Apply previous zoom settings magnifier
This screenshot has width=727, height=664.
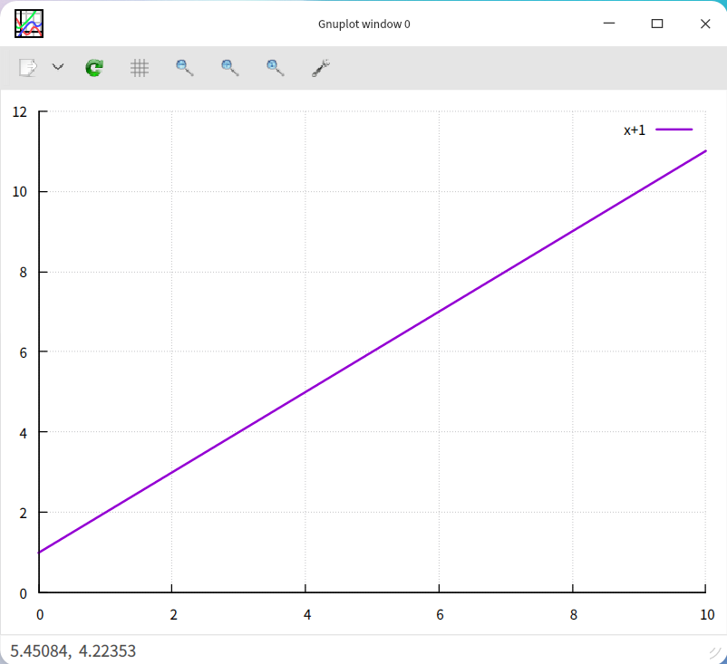coord(185,68)
